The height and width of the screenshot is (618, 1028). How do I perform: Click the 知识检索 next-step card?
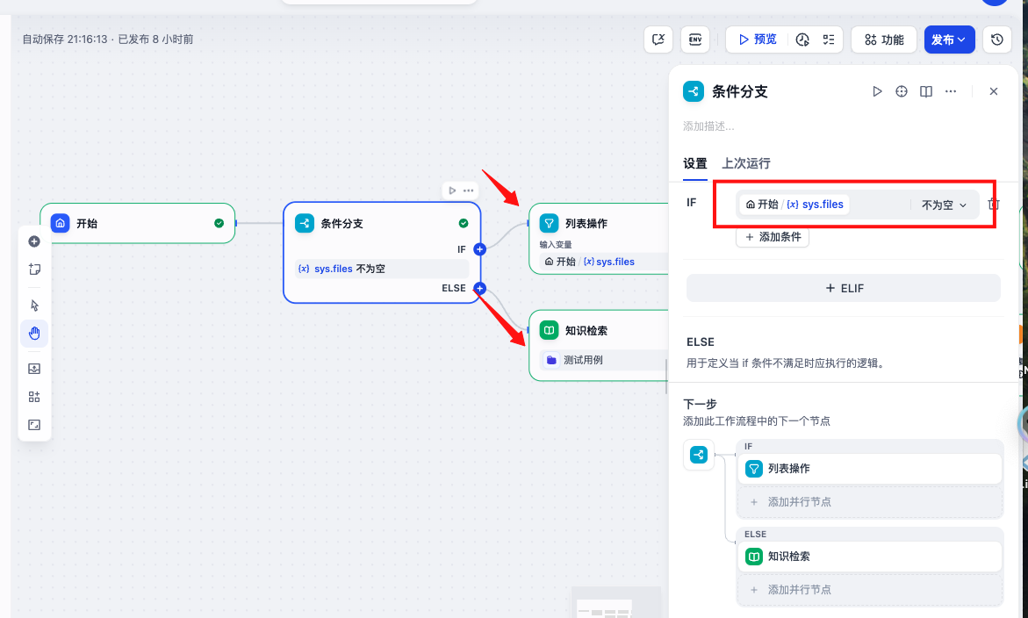pyautogui.click(x=870, y=557)
